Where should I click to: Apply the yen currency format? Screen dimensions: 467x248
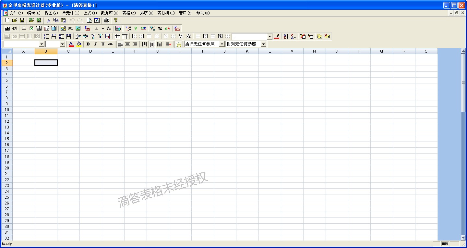(136, 29)
